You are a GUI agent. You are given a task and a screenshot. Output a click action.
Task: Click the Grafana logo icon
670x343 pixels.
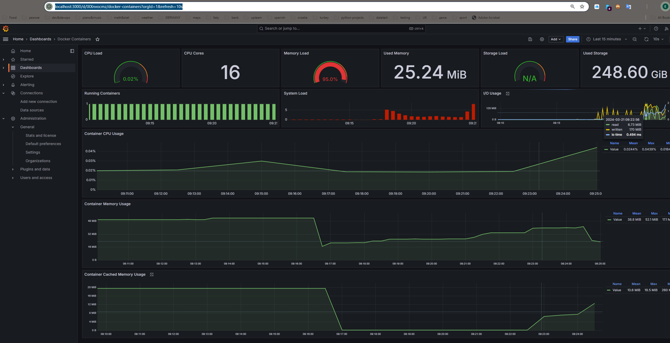point(6,29)
